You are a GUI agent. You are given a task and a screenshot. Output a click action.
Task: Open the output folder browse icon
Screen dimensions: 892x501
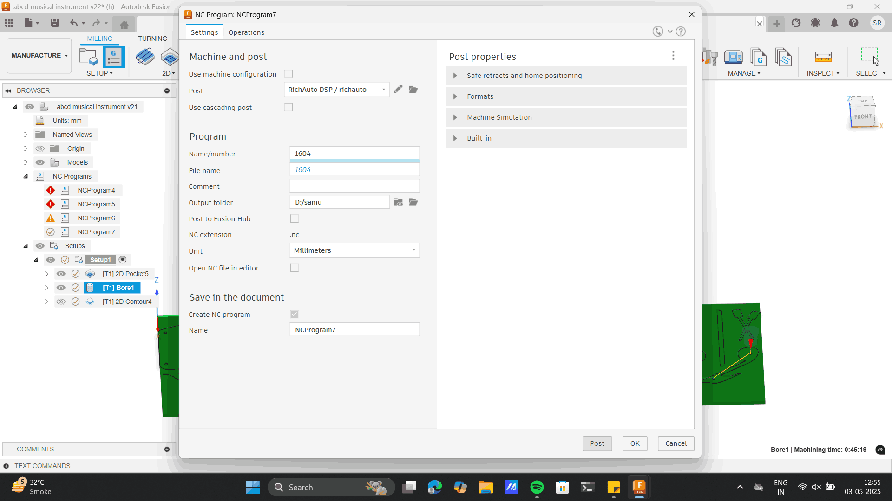coord(413,202)
